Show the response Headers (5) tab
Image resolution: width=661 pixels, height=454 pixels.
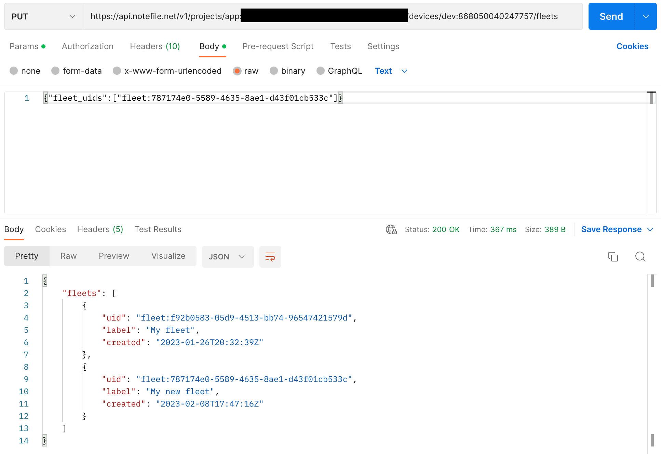(x=100, y=229)
